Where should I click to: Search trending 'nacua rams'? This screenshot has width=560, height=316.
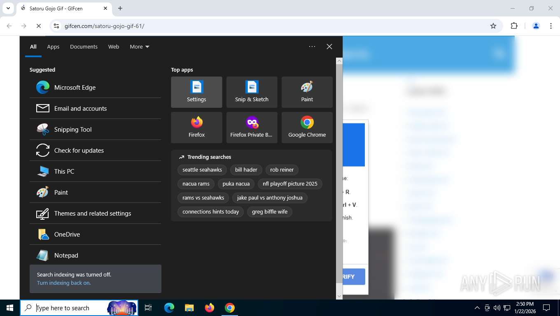[196, 184]
